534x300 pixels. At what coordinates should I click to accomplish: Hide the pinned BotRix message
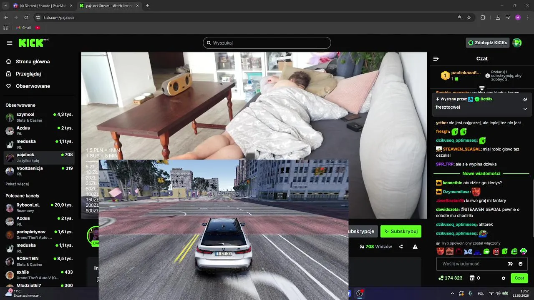tap(525, 99)
